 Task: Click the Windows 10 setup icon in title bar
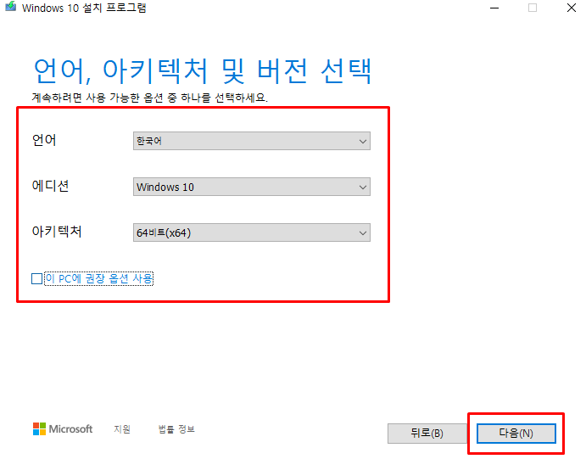pos(10,6)
